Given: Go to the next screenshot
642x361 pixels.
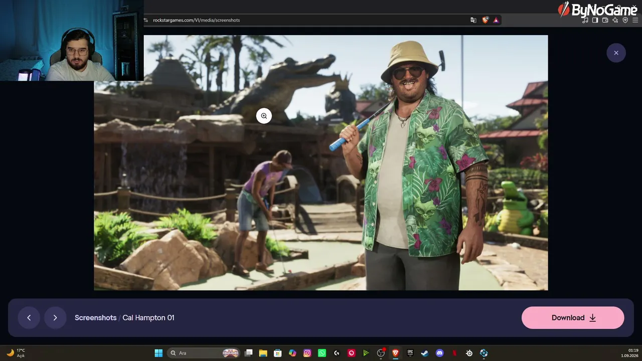Looking at the screenshot, I should point(55,317).
